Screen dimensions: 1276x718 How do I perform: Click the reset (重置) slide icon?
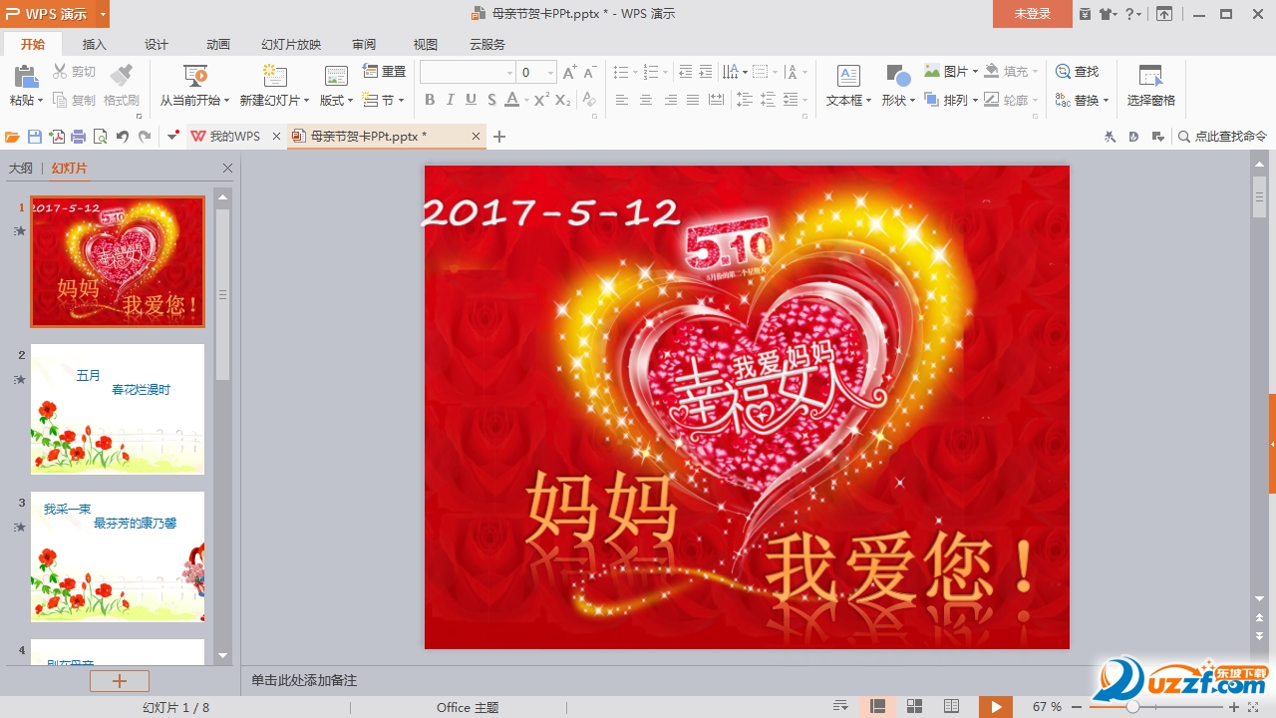point(371,71)
